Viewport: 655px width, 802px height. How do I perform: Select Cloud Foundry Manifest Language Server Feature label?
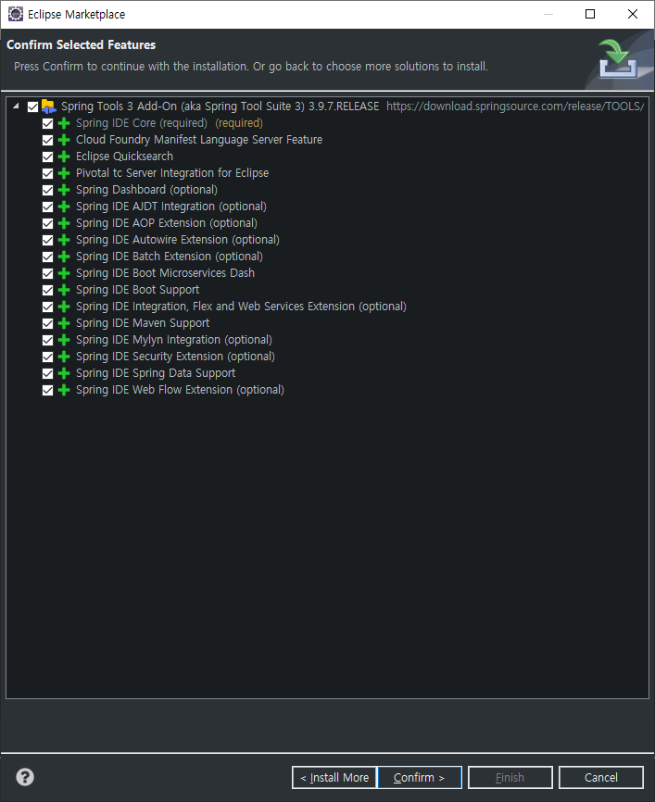click(199, 140)
